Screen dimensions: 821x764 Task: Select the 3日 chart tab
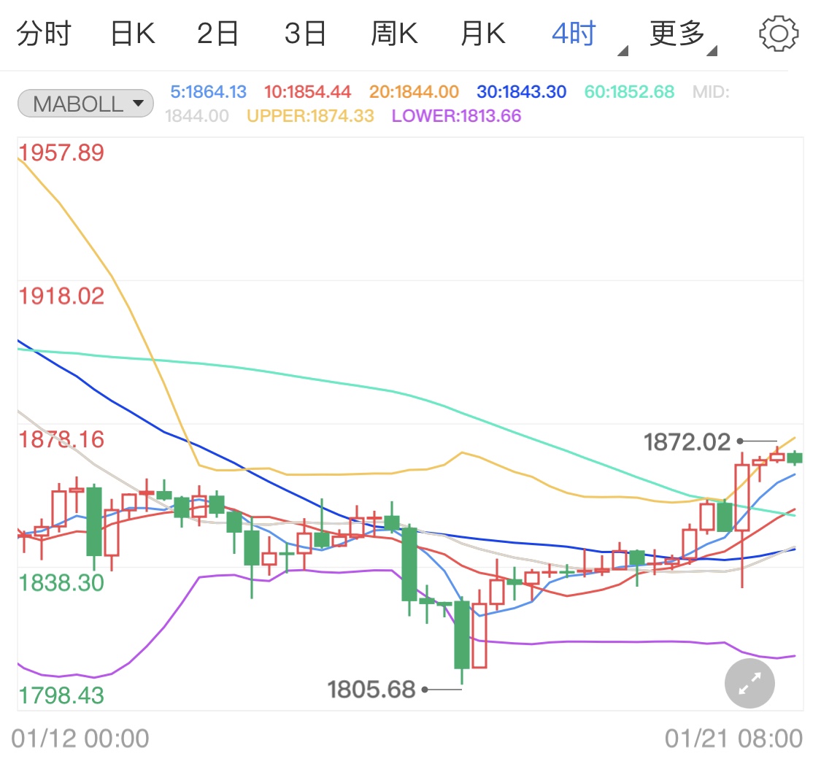[x=305, y=34]
